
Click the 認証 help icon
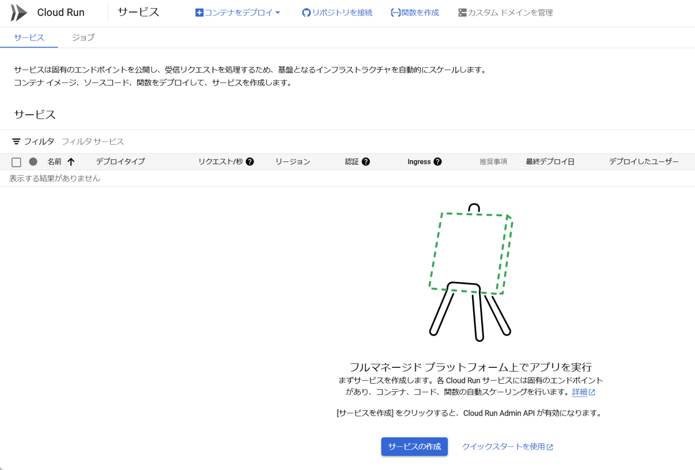(367, 161)
